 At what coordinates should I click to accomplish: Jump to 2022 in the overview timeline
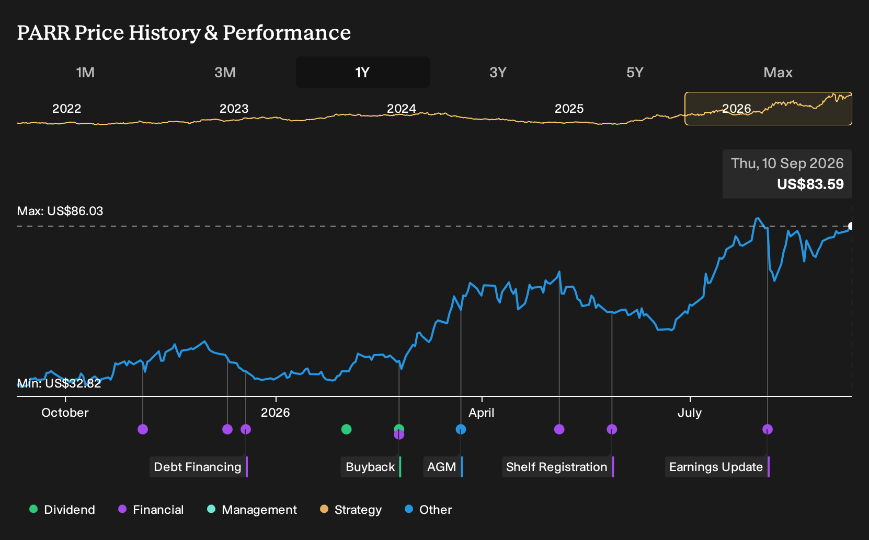tap(67, 109)
